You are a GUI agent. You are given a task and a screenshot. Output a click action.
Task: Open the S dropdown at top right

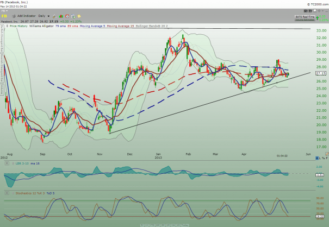(306, 11)
